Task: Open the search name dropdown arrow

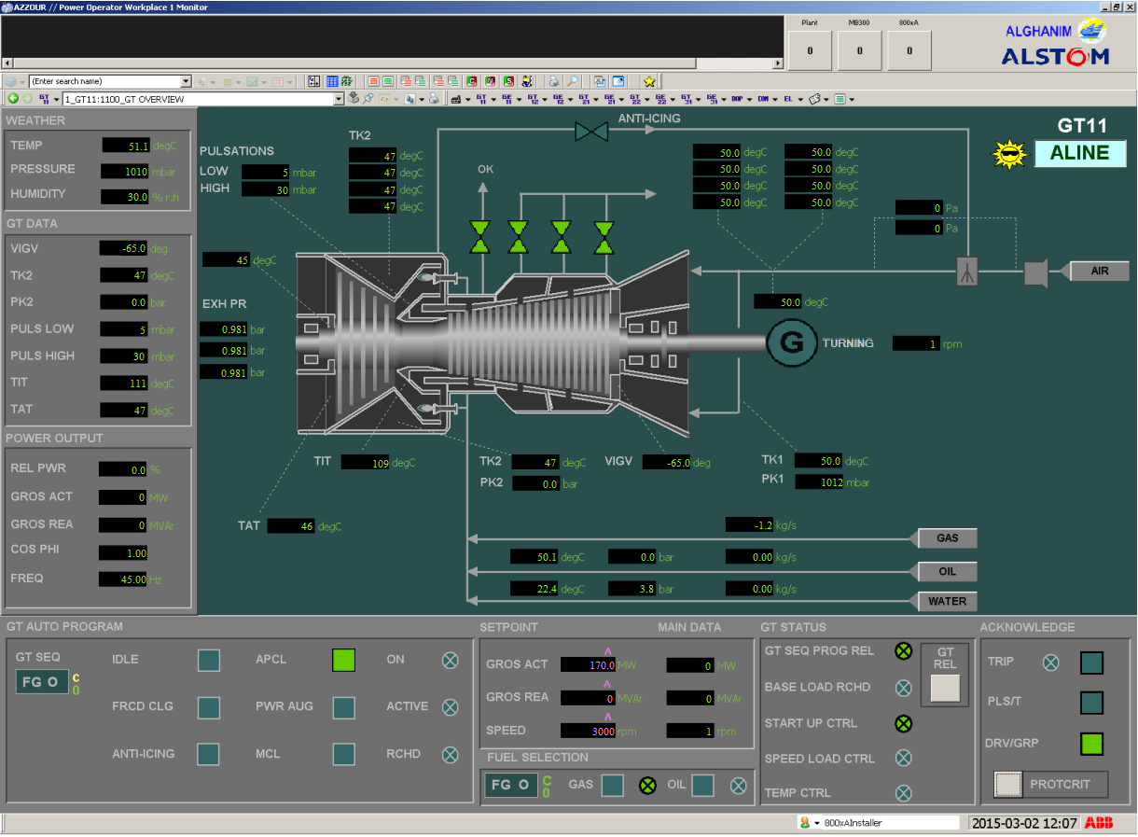Action: pyautogui.click(x=186, y=81)
